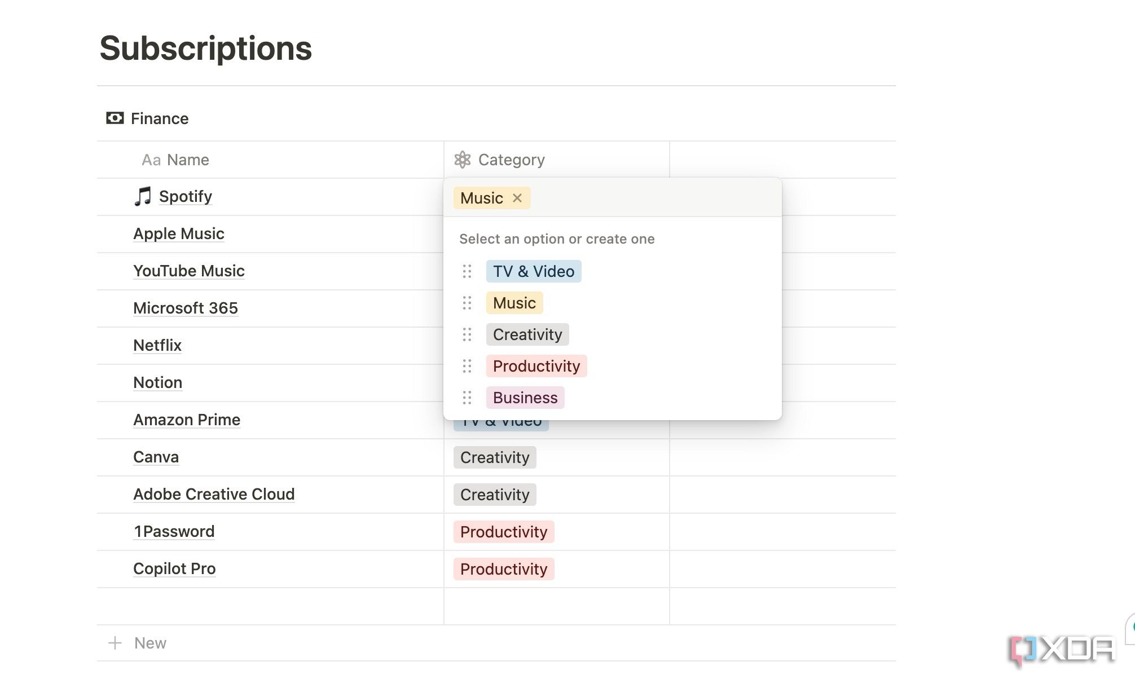This screenshot has width=1135, height=688.
Task: Select the yellow Music tag option
Action: pos(513,303)
